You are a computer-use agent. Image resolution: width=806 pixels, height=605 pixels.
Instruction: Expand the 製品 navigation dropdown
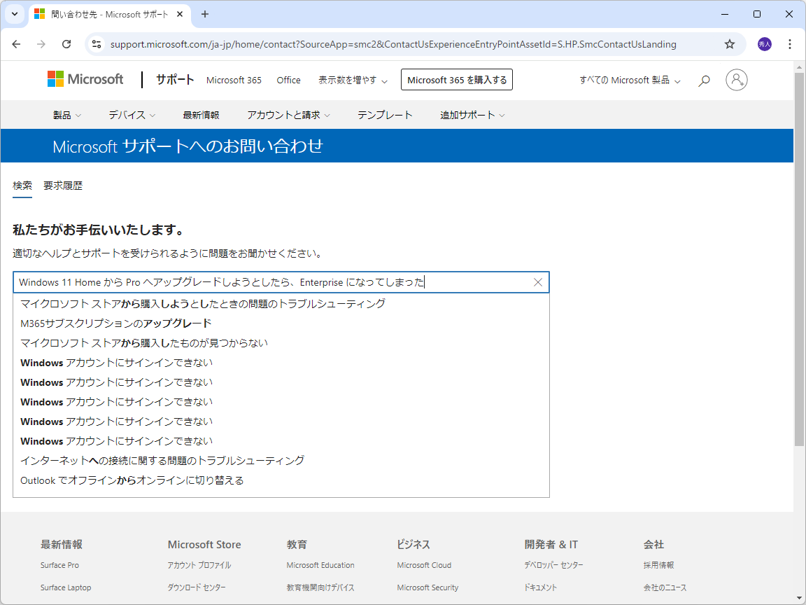67,115
